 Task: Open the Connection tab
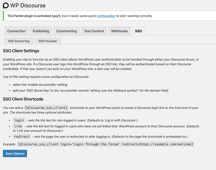point(16,31)
